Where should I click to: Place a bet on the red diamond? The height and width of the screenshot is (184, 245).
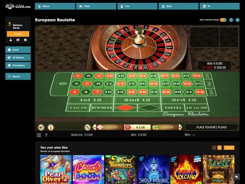coord(125,108)
